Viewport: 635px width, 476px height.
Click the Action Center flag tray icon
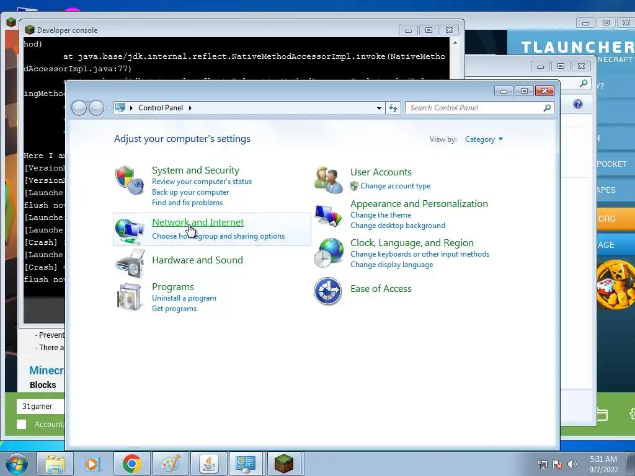(557, 464)
